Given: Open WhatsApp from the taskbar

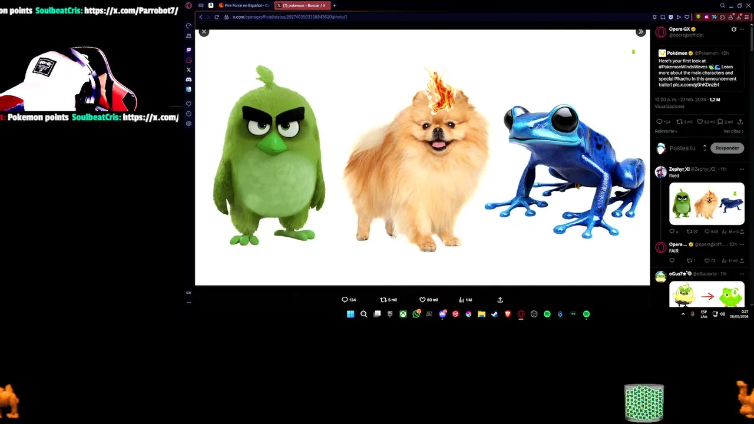Looking at the screenshot, I should coord(416,314).
